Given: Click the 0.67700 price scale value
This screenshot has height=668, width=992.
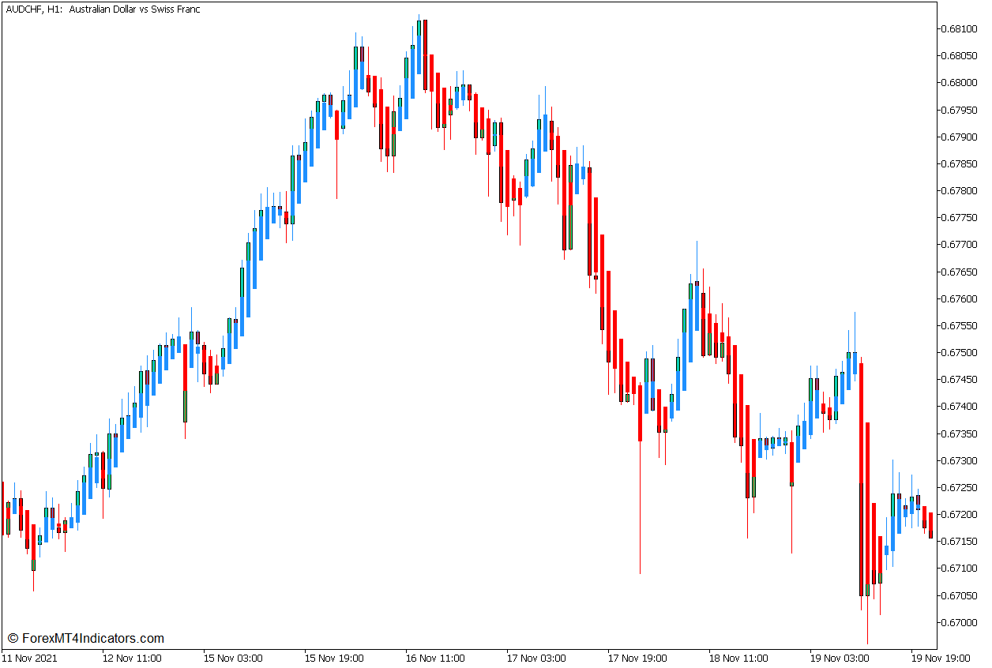Looking at the screenshot, I should coord(958,243).
